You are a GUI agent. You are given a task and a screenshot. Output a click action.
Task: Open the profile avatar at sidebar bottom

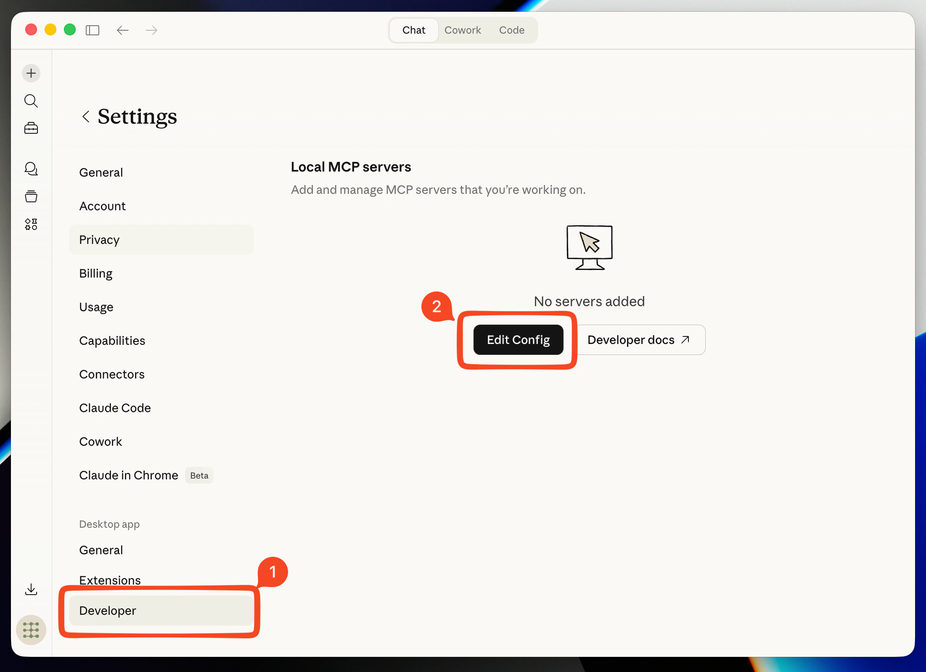click(31, 630)
